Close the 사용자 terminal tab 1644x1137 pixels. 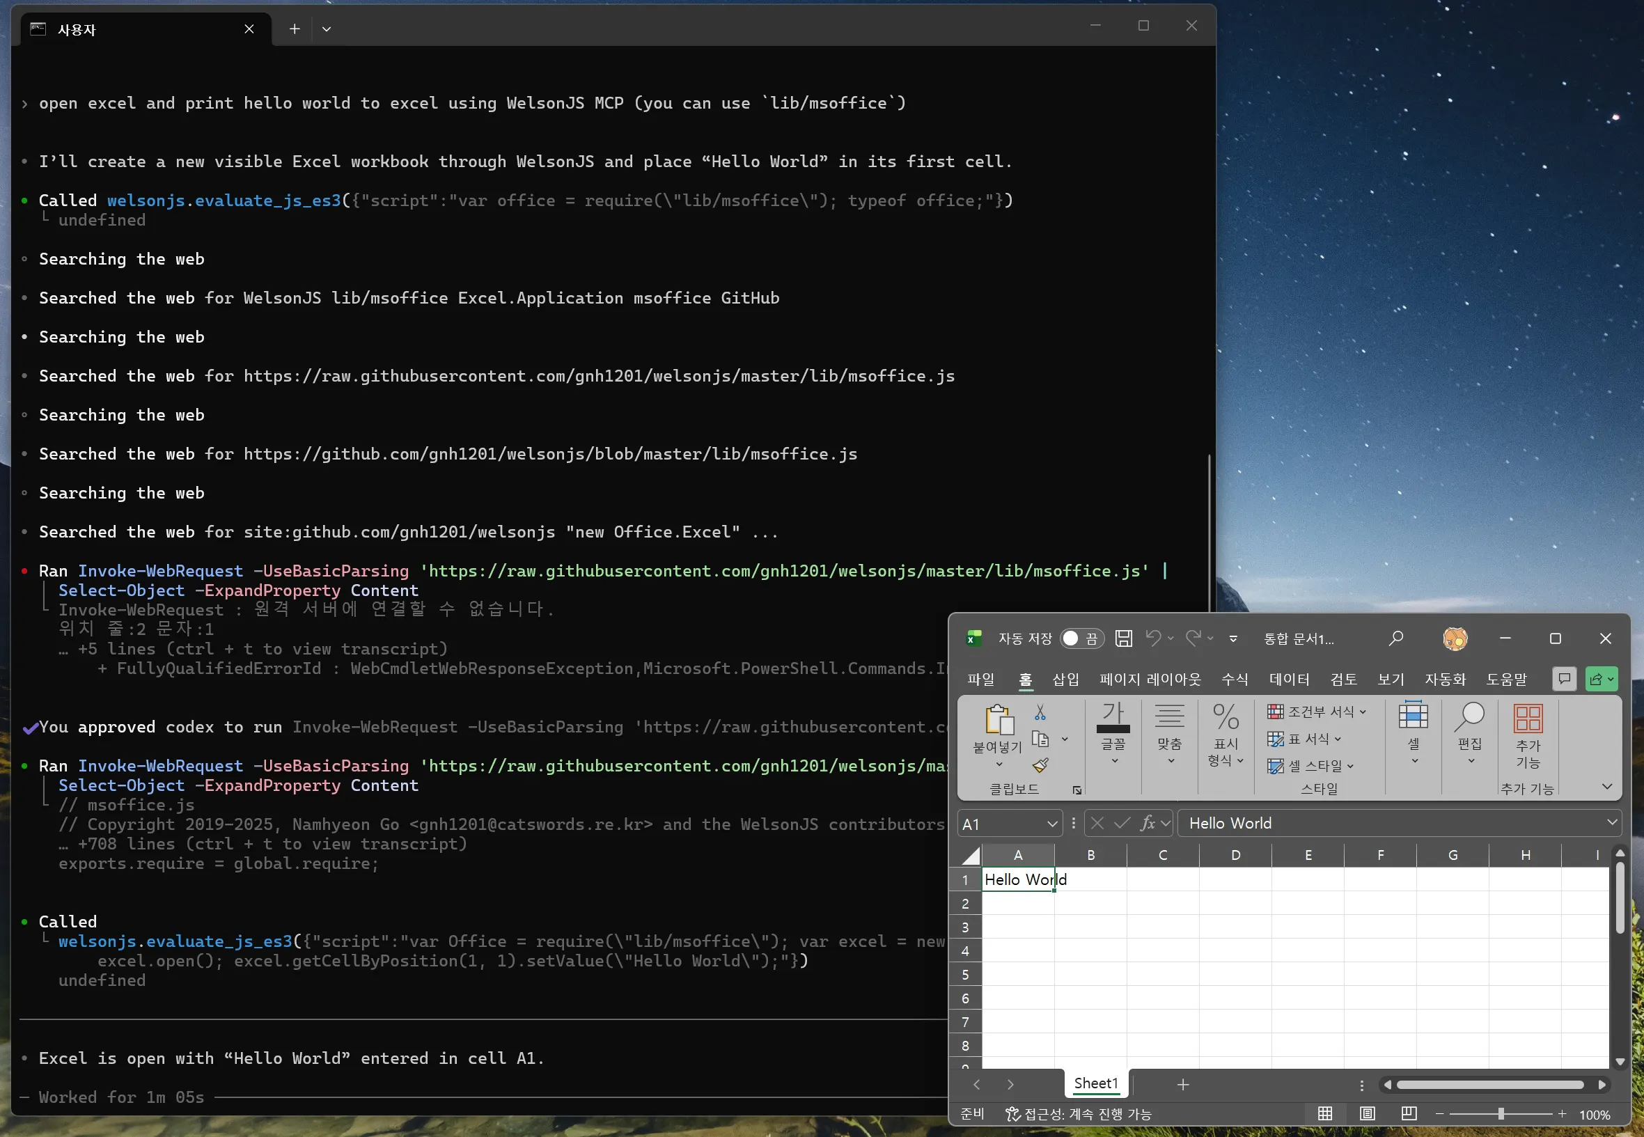point(249,29)
